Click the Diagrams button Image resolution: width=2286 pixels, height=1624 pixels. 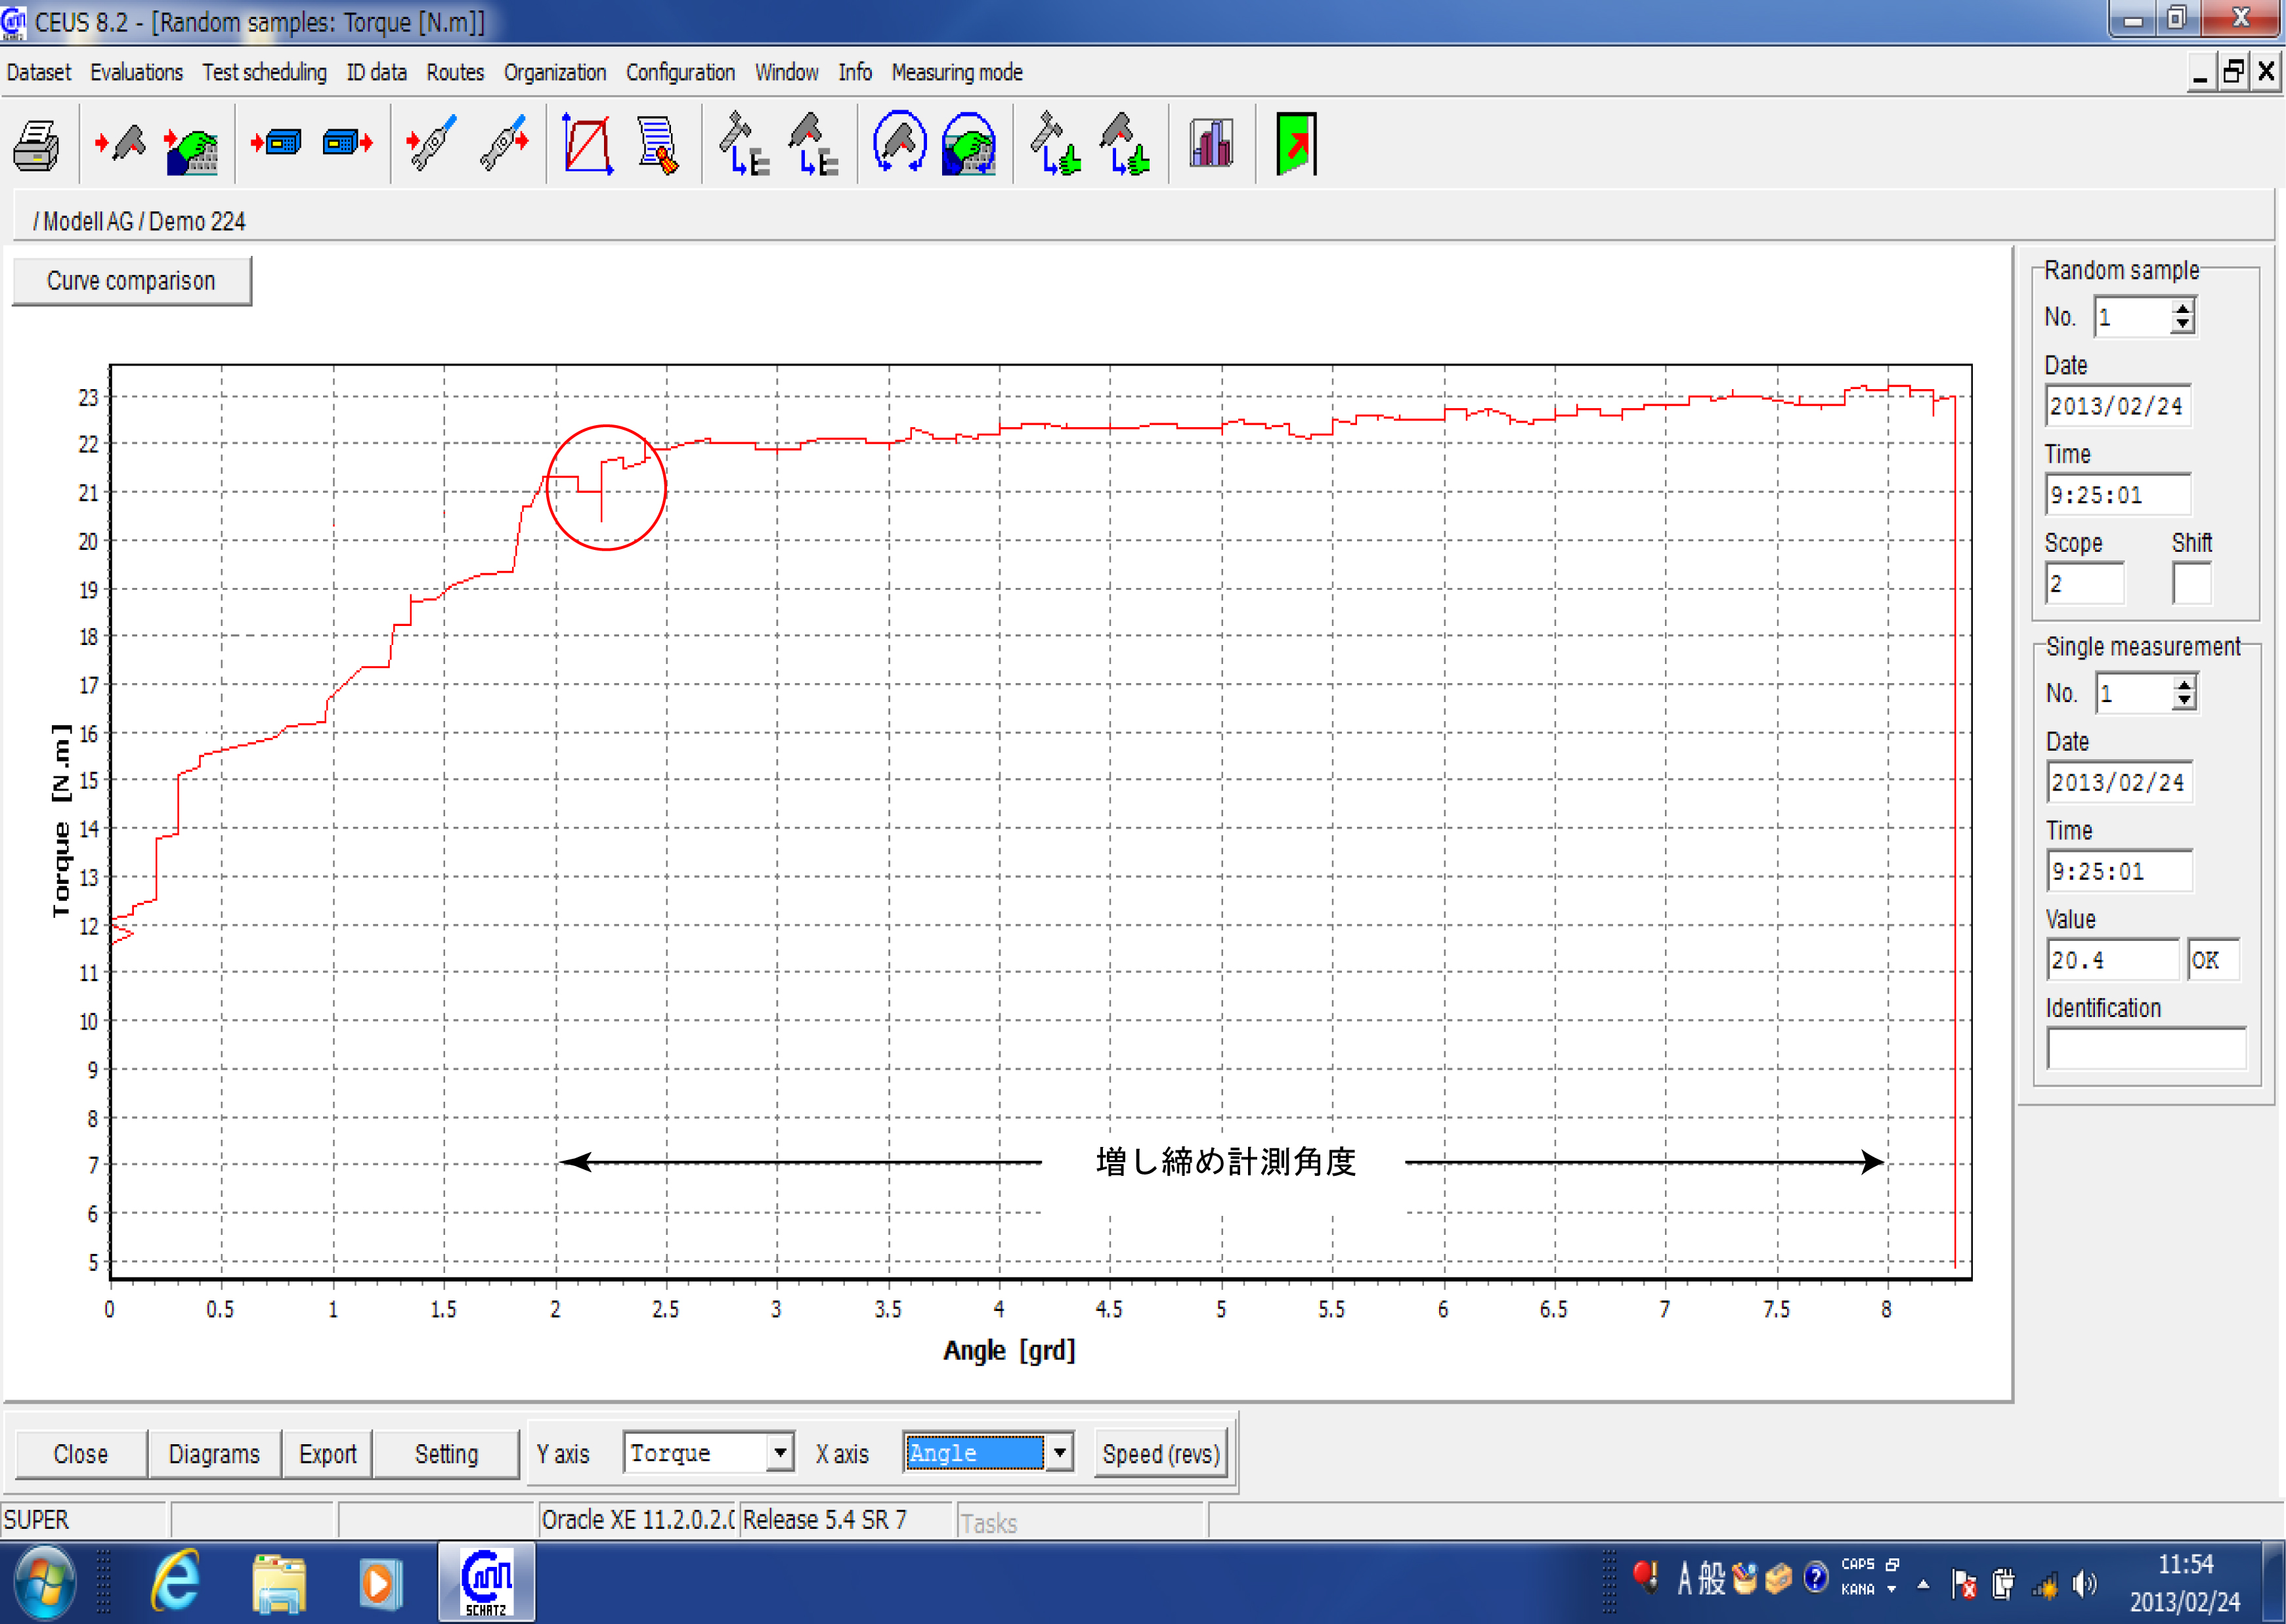pos(214,1454)
